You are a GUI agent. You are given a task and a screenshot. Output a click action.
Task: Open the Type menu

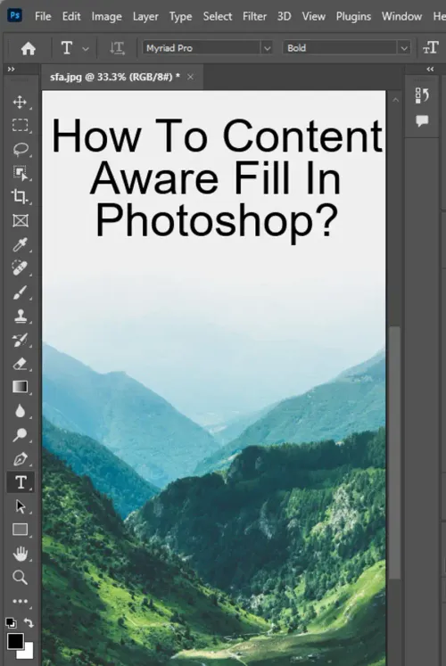click(x=180, y=17)
